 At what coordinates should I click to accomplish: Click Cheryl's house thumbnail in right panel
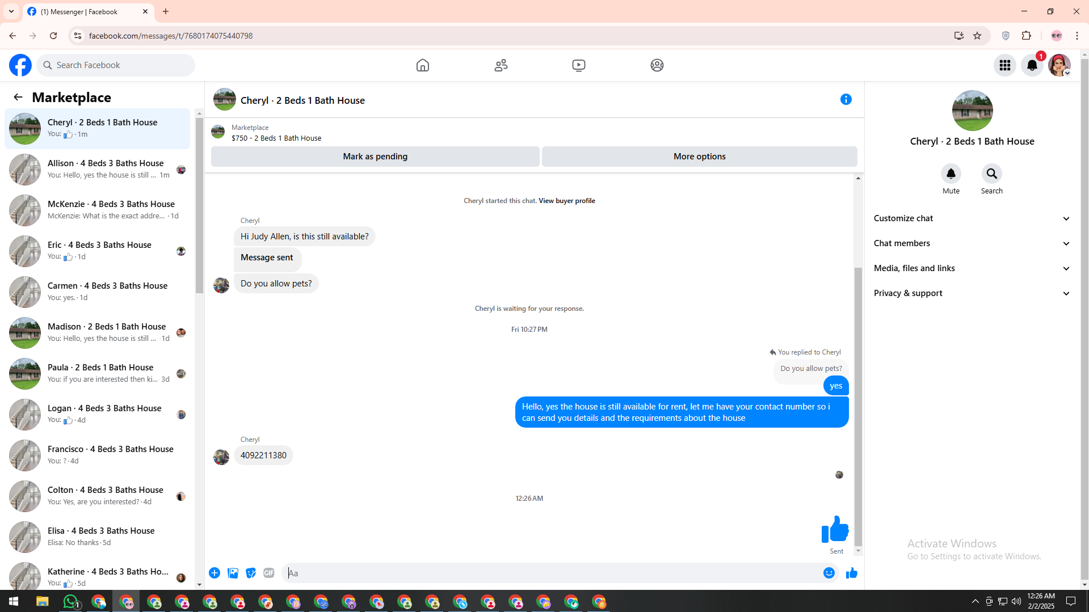click(972, 111)
